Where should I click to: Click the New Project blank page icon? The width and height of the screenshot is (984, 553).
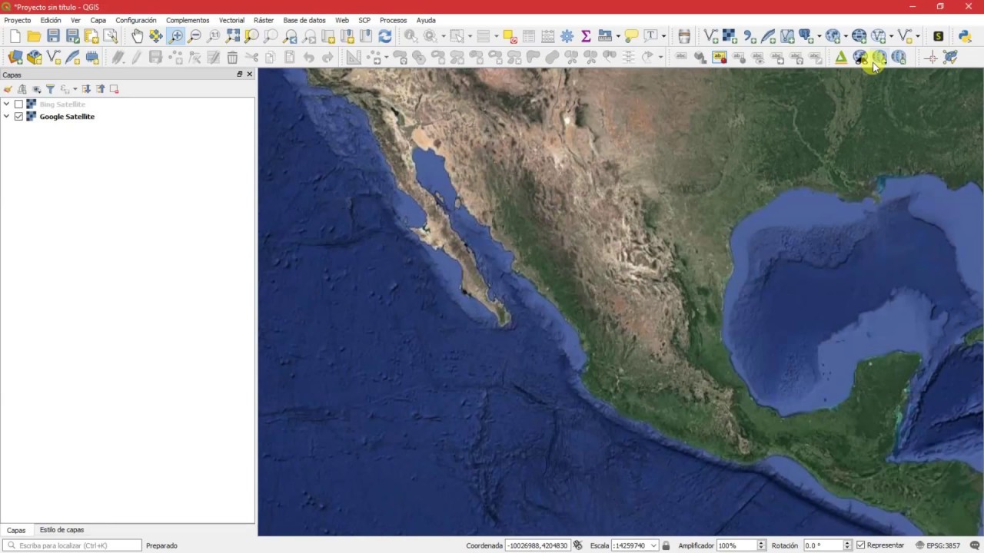15,36
